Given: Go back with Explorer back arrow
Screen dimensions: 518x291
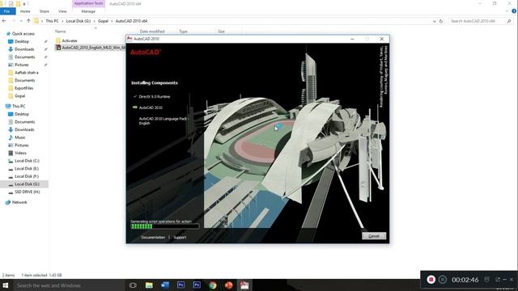Looking at the screenshot, I should click(4, 21).
